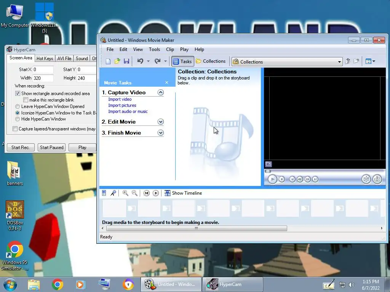Expand the Edit Movie section
The width and height of the screenshot is (390, 292).
point(161,122)
